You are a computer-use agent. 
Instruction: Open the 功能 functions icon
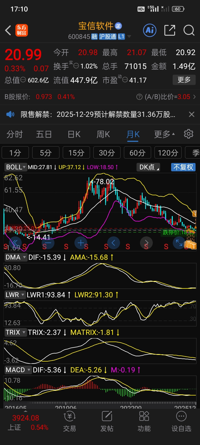144,422
